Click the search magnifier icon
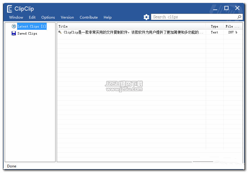The width and height of the screenshot is (248, 173). pos(239,17)
